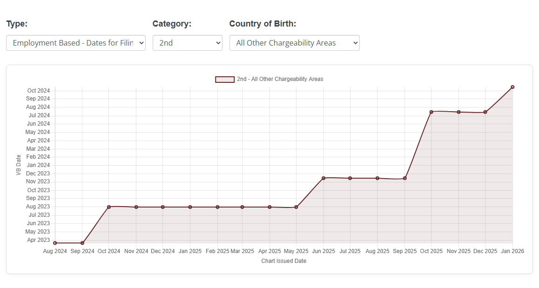This screenshot has width=539, height=288.
Task: Click the Oct 2024 data point
Action: [x=109, y=207]
